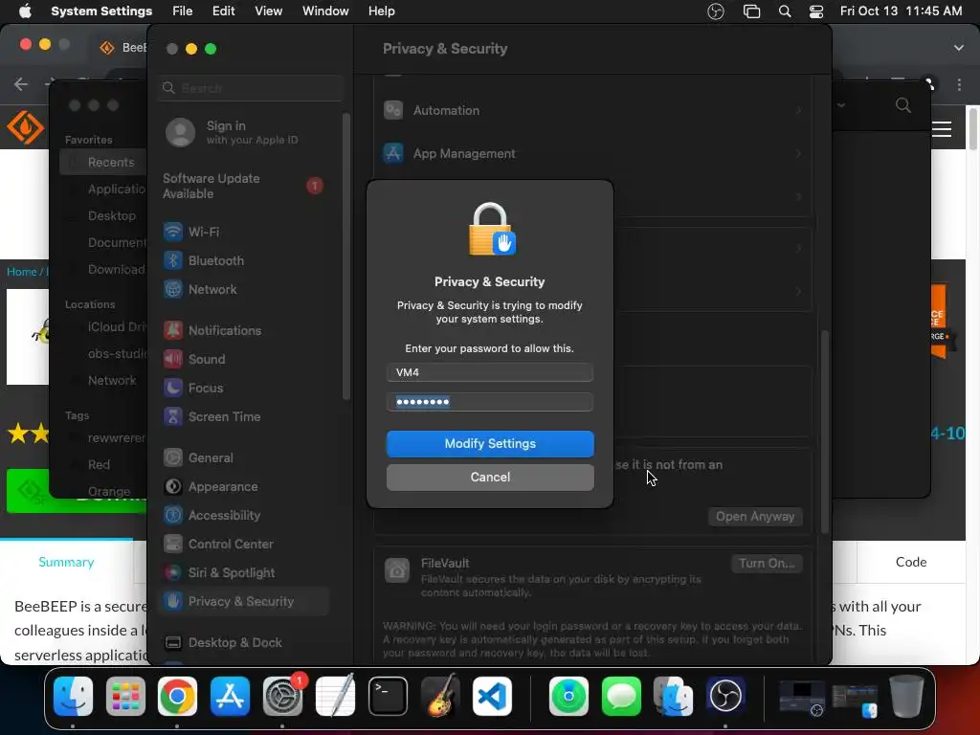Click the Home breadcrumb link
980x735 pixels.
(x=22, y=272)
